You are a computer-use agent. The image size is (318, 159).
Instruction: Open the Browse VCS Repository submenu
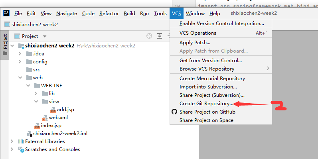221,69
